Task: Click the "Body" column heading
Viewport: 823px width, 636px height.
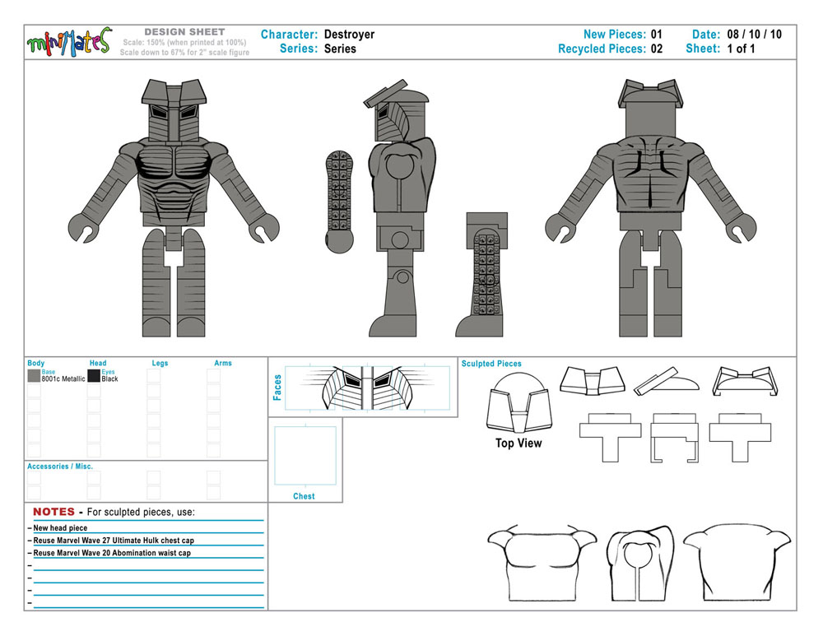Action: tap(36, 363)
